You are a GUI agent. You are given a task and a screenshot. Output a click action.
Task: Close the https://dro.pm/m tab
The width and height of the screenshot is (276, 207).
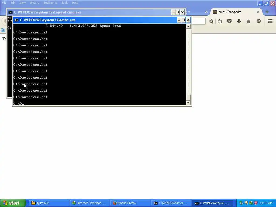(x=258, y=12)
